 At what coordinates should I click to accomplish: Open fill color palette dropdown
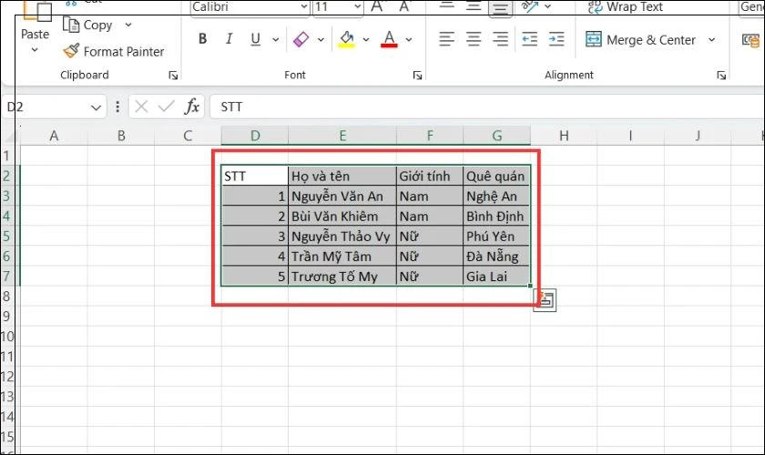click(x=366, y=39)
